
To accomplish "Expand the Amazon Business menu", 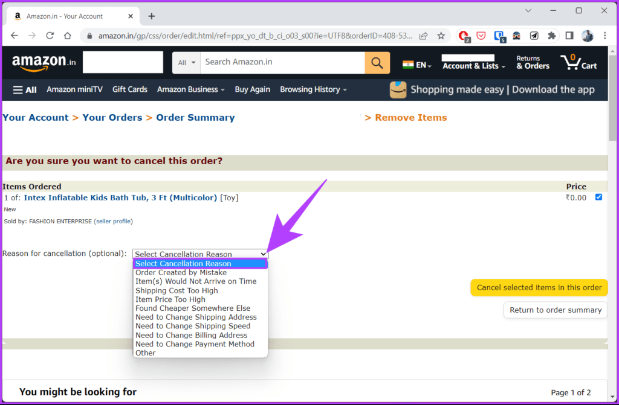I will coord(190,89).
